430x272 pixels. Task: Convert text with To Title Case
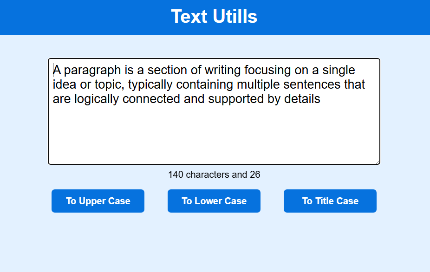pyautogui.click(x=330, y=201)
